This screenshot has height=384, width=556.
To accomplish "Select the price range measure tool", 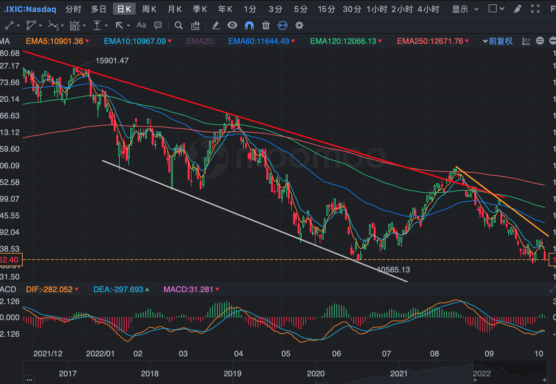I will 97,25.
